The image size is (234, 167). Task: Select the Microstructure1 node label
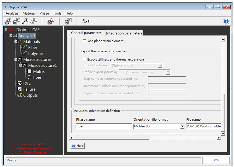click(42, 65)
